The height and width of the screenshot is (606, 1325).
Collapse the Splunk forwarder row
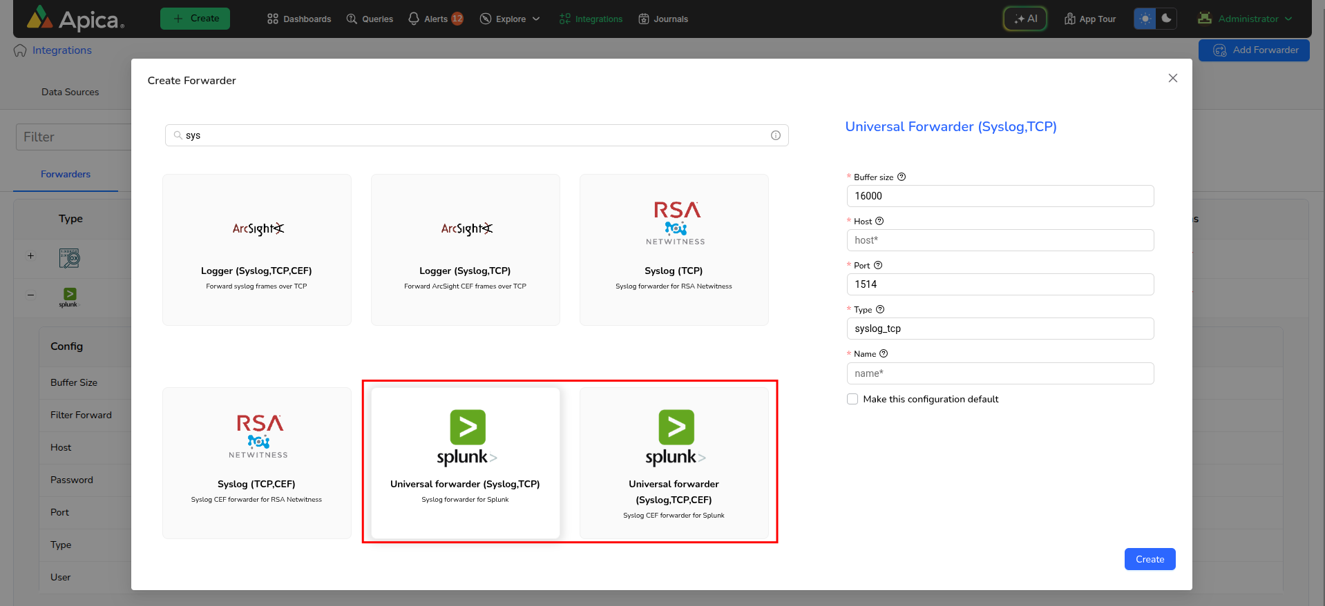(30, 295)
